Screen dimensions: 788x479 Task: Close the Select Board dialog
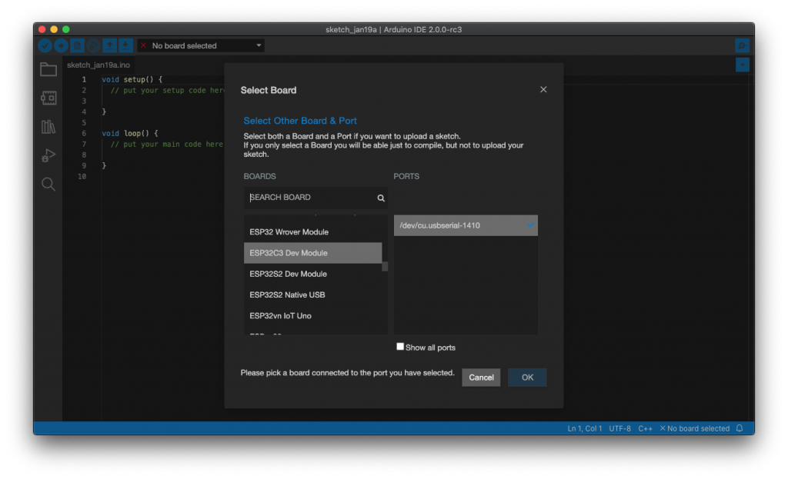tap(543, 89)
